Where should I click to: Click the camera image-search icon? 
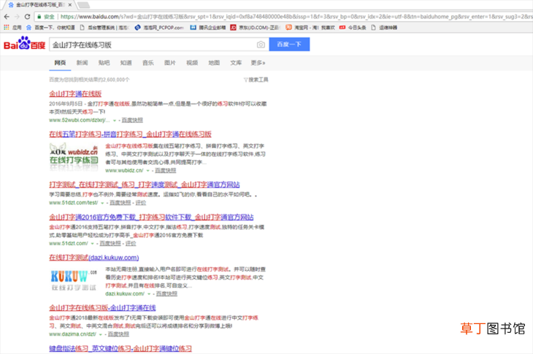[x=261, y=45]
